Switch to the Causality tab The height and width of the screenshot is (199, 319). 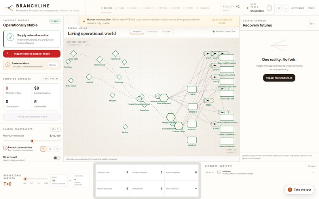click(152, 32)
